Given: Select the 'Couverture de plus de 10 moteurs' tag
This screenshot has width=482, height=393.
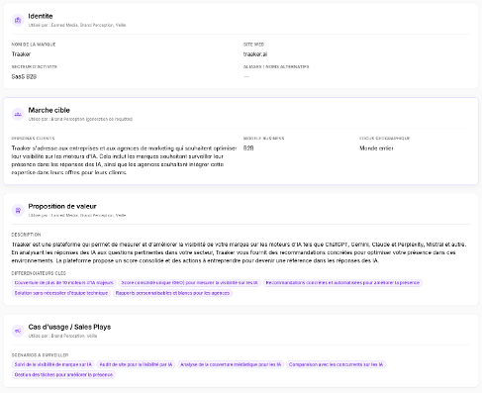Looking at the screenshot, I should 63,283.
